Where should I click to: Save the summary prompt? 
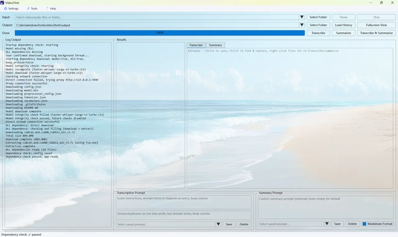coord(337,224)
